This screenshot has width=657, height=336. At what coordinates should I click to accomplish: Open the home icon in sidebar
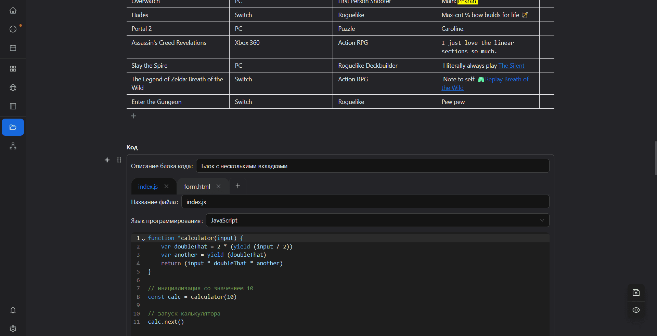pyautogui.click(x=13, y=11)
